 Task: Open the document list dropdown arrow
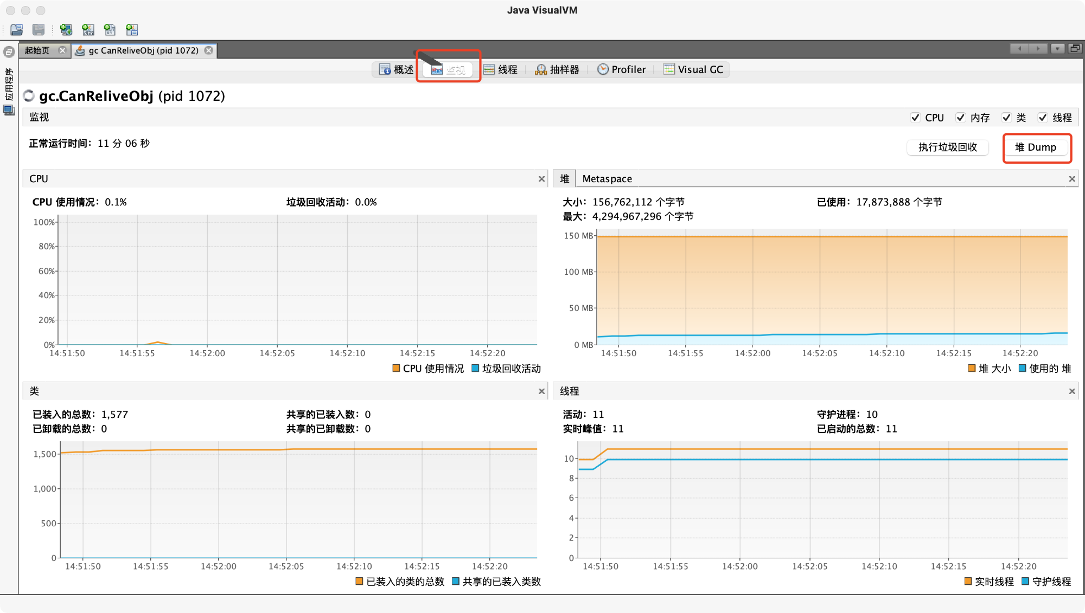[x=1057, y=49]
